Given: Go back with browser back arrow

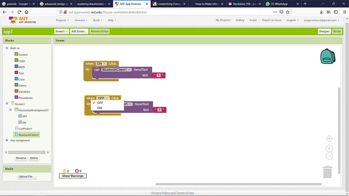Looking at the screenshot, I should (5, 12).
